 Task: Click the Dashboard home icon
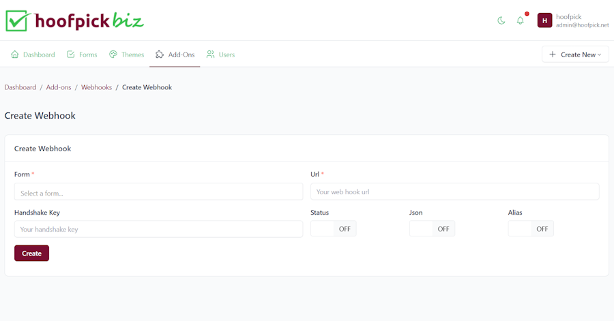[x=15, y=55]
